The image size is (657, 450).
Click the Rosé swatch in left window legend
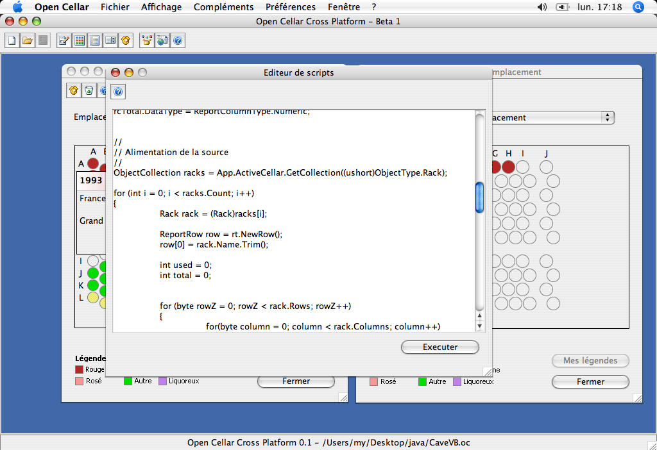click(x=79, y=381)
